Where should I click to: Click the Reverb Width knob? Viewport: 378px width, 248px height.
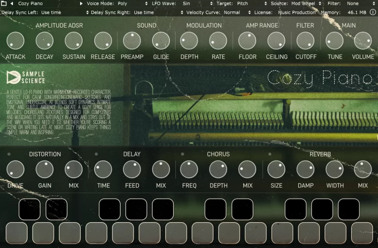[334, 169]
